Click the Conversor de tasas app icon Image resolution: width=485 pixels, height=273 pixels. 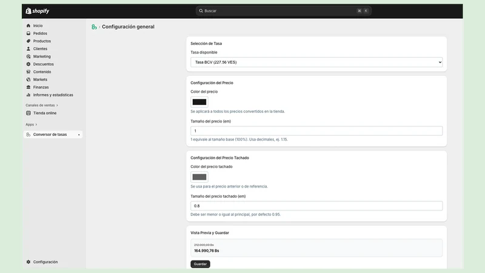point(28,135)
